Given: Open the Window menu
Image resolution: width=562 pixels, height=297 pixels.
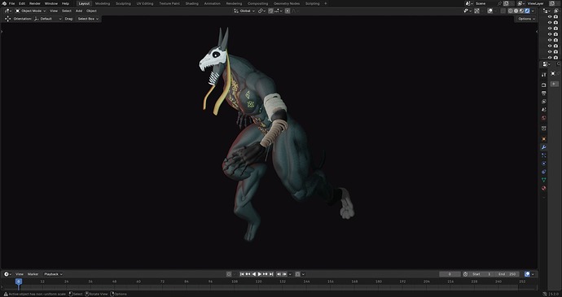Looking at the screenshot, I should pyautogui.click(x=50, y=3).
